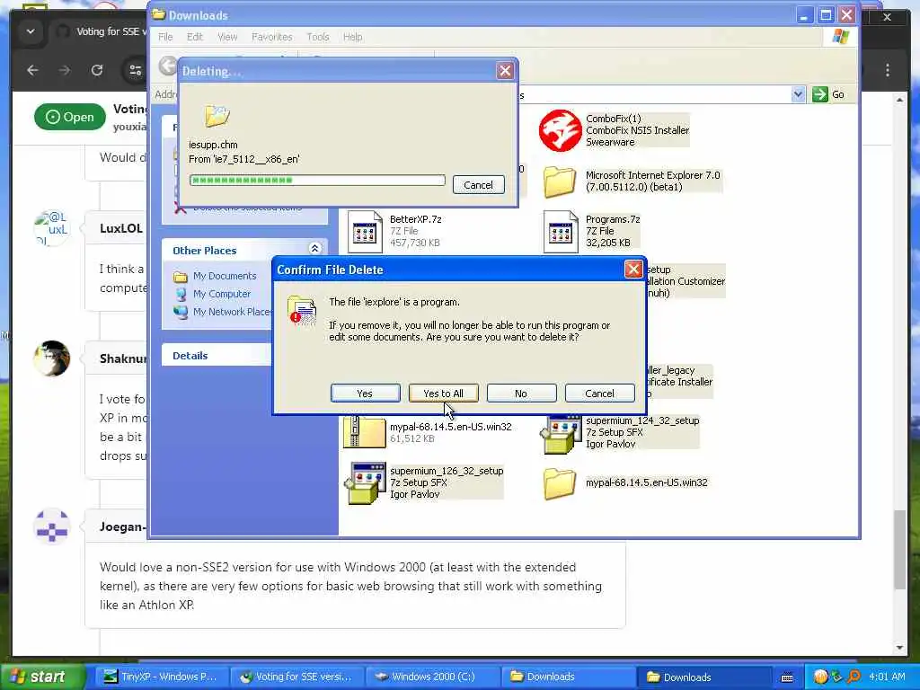Click the My Documents folder icon
The height and width of the screenshot is (690, 920).
181,277
